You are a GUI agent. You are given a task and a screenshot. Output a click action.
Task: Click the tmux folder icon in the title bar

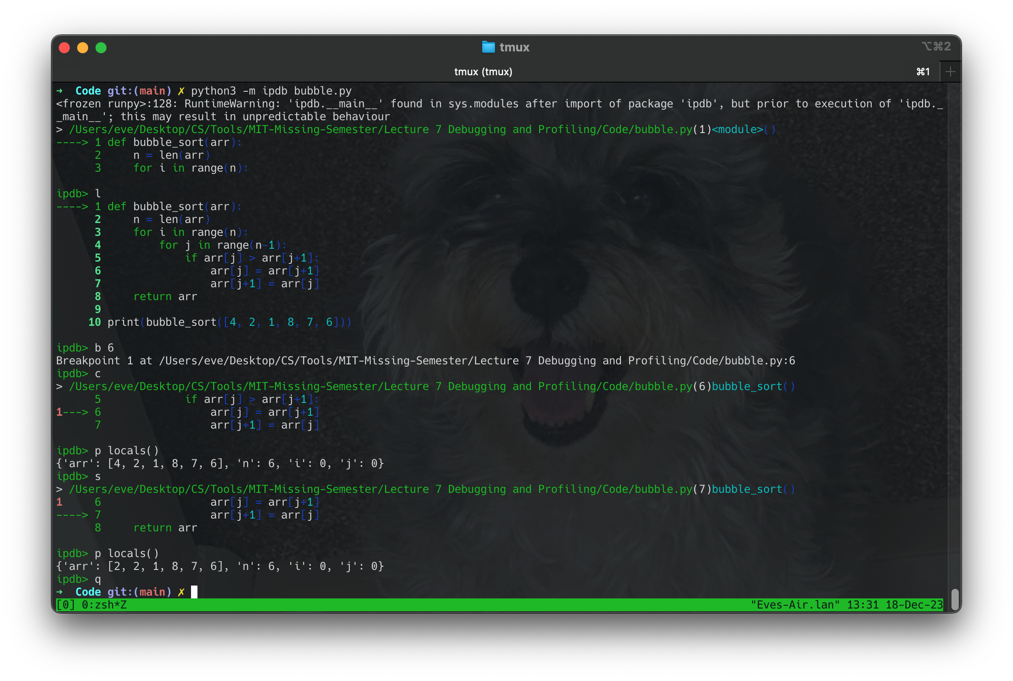(488, 46)
